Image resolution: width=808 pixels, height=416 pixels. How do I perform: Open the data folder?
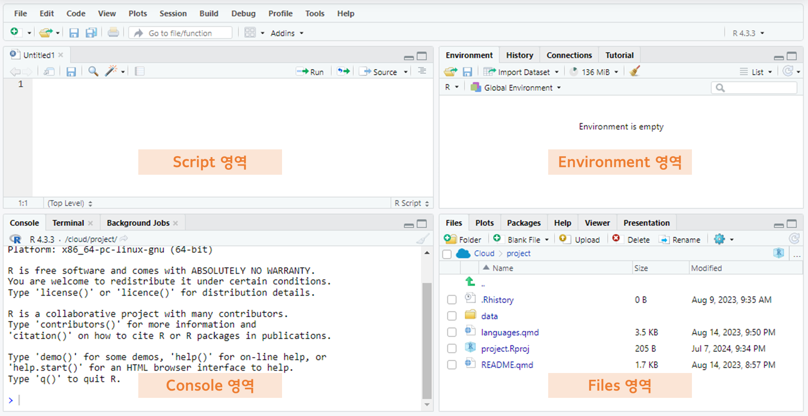[489, 316]
